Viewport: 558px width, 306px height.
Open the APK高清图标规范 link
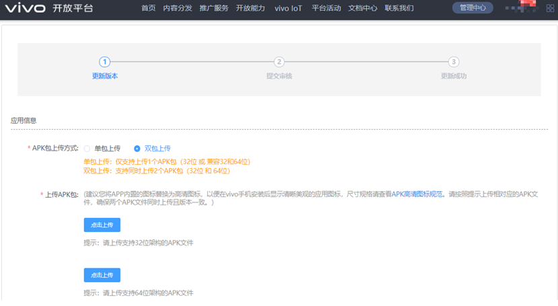(x=417, y=194)
